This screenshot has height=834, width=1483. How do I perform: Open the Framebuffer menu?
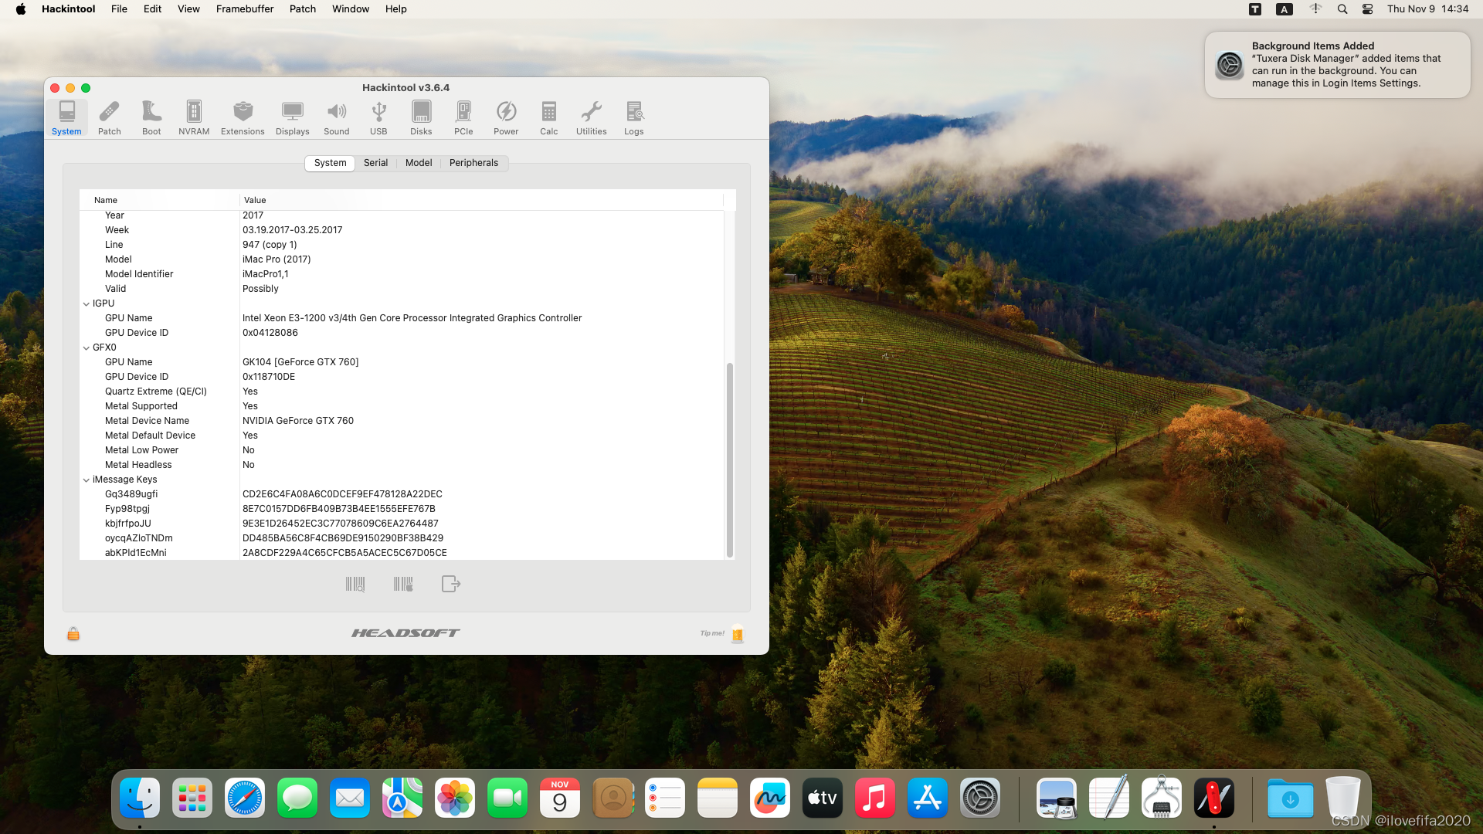(244, 9)
